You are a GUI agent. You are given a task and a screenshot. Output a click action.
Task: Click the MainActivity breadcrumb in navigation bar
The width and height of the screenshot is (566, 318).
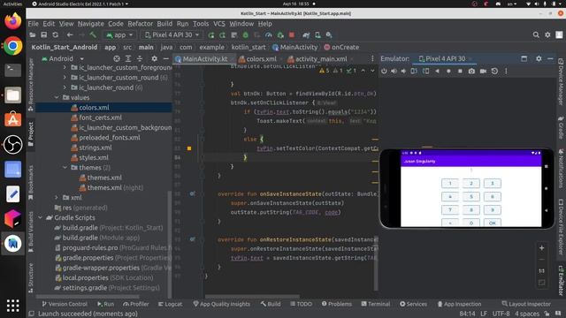point(294,47)
